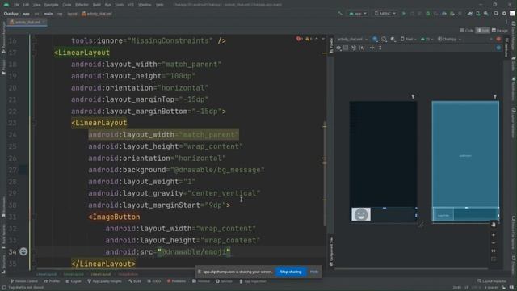Click the red error count indicator
517x291 pixels.
click(x=299, y=39)
